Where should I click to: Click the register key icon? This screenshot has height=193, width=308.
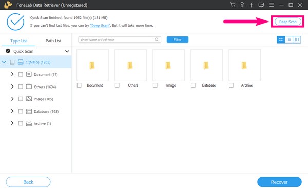[242, 5]
